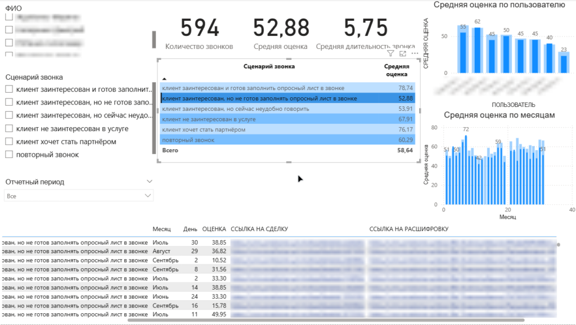Select user bar labeled 62
The image size is (576, 325).
click(477, 50)
